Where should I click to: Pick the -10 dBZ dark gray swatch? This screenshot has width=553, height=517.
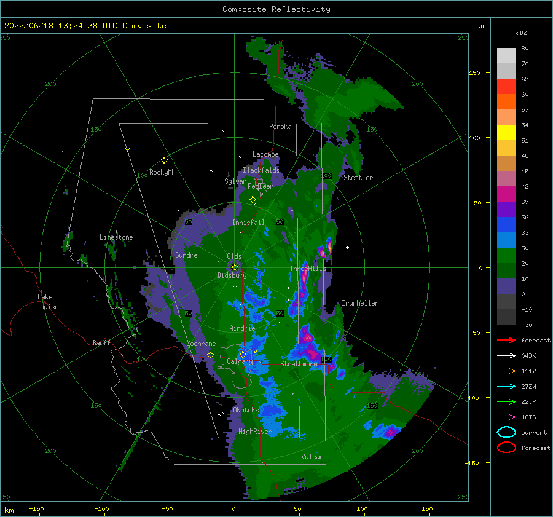506,317
